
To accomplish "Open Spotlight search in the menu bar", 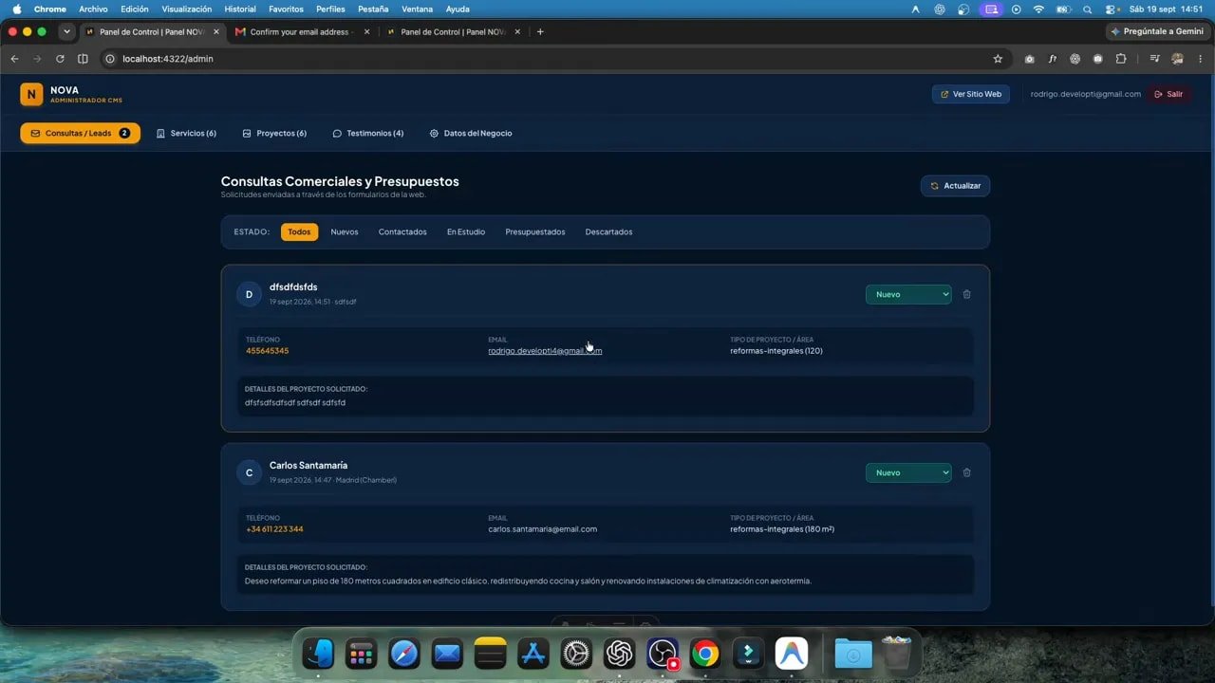I will click(x=1087, y=9).
